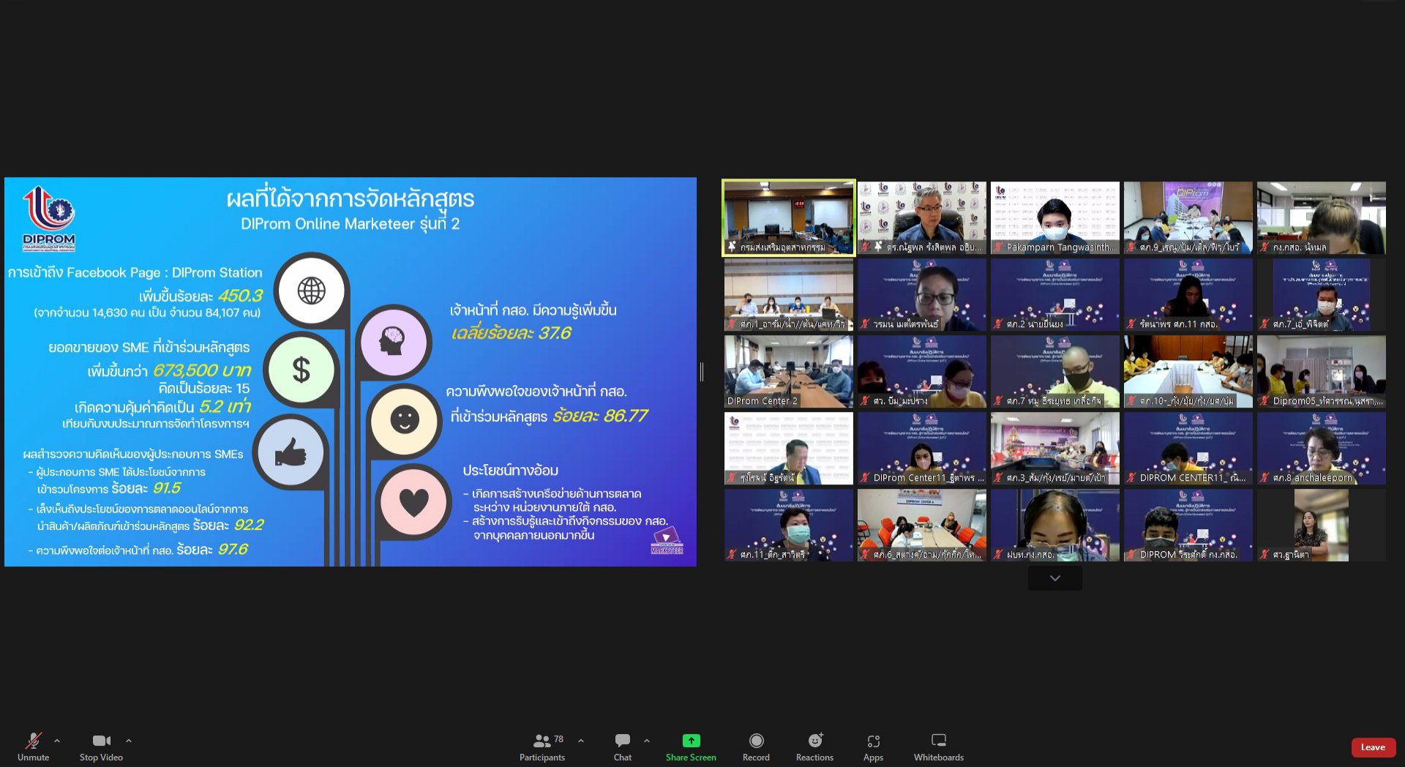Click globe icon on shared slide
1405x767 pixels.
311,291
